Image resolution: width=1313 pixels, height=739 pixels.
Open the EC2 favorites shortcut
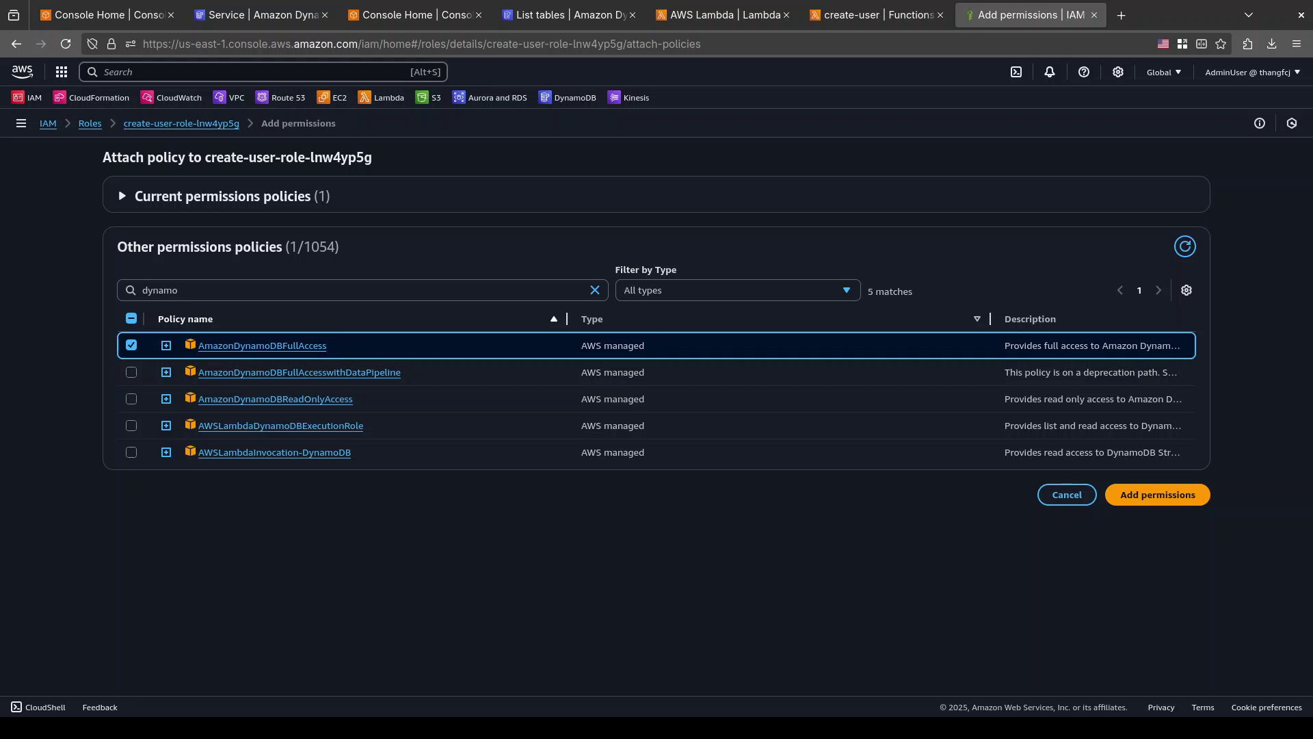coord(332,97)
